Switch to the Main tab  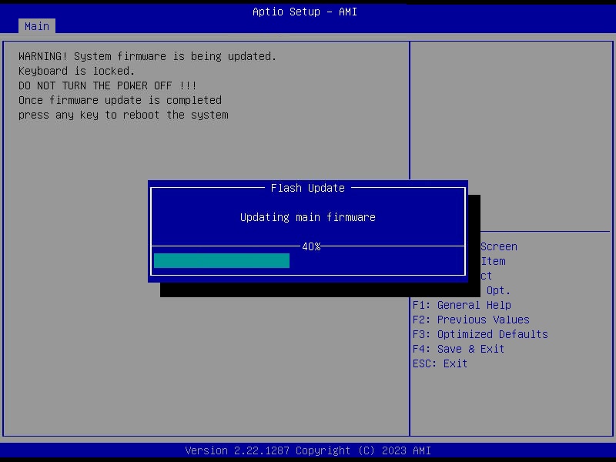point(36,25)
